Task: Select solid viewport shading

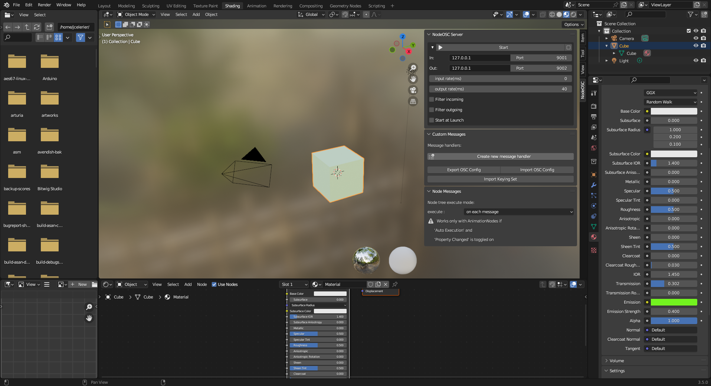Action: (559, 14)
